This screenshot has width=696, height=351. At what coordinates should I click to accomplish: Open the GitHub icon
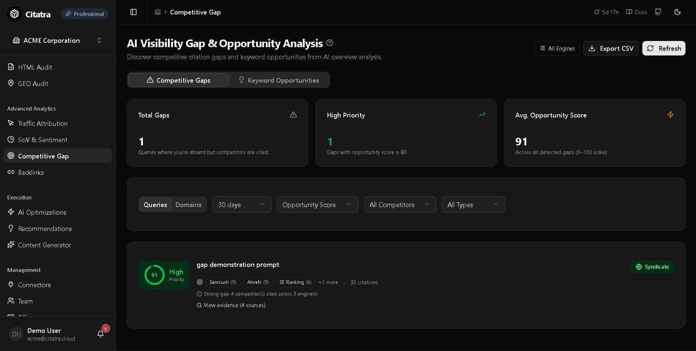[x=658, y=12]
